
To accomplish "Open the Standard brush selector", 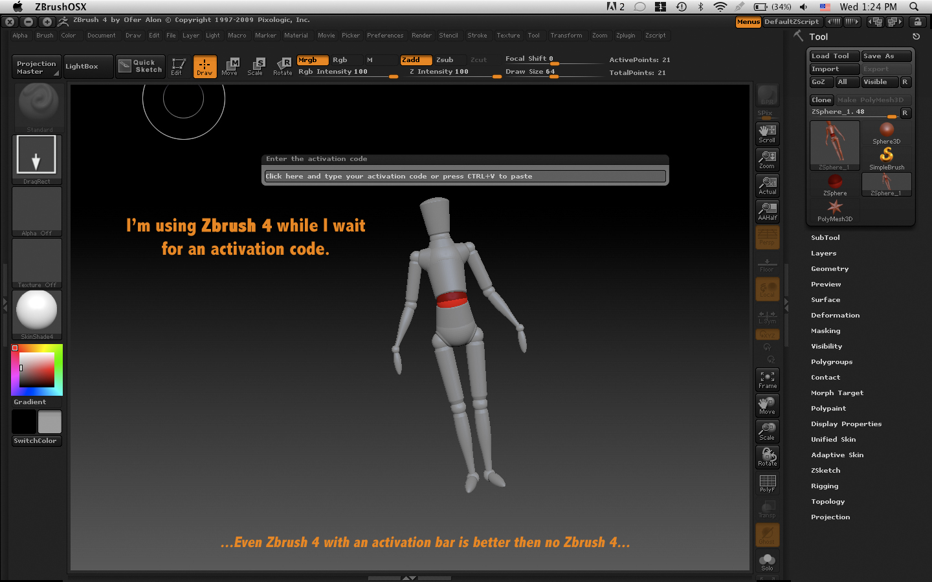I will pyautogui.click(x=37, y=108).
